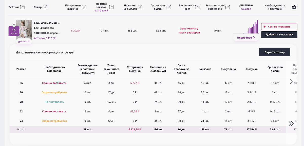Sort by Потерянная выручка icon
Viewport: 304px width, 146px height.
point(84,7)
